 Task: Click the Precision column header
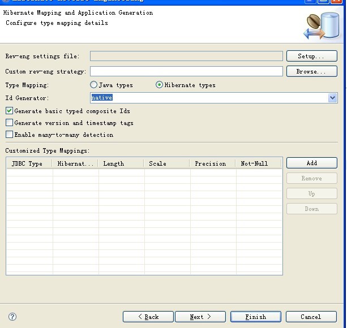213,163
